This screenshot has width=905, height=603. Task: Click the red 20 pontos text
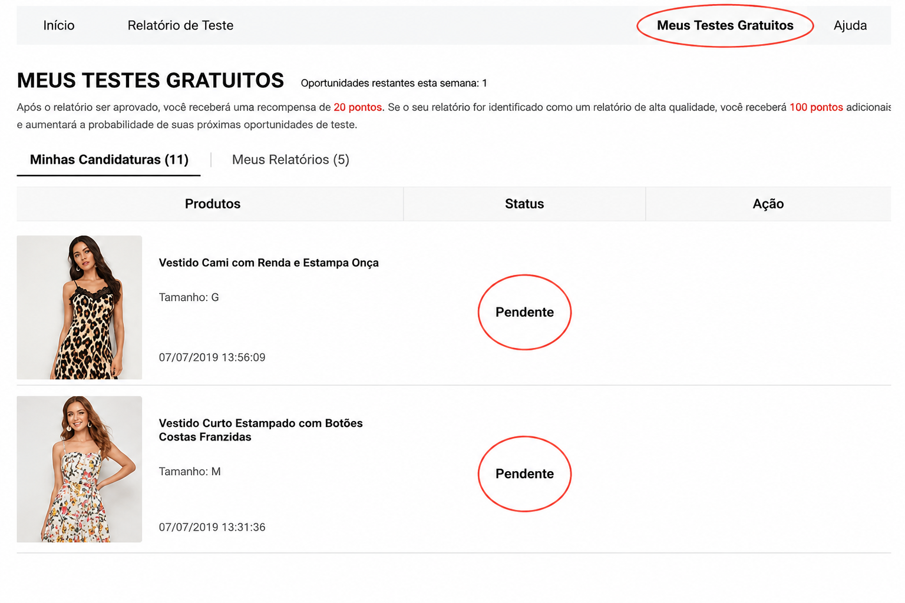pyautogui.click(x=358, y=107)
